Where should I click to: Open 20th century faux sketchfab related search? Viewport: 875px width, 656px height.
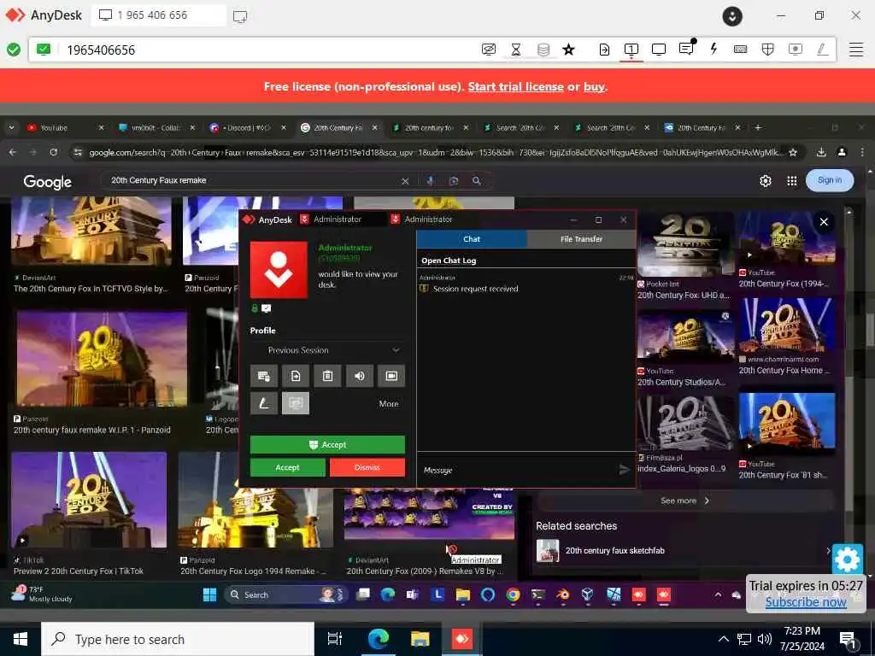[x=684, y=551]
